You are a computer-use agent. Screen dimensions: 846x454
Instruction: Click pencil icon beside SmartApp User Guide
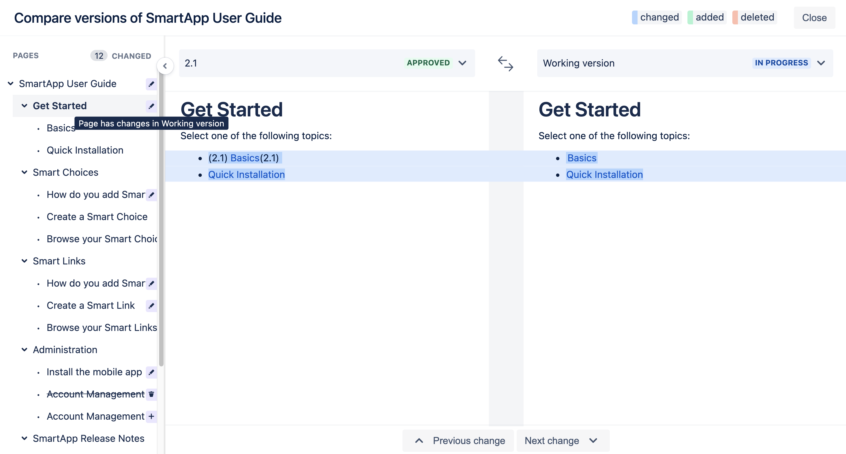coord(151,84)
